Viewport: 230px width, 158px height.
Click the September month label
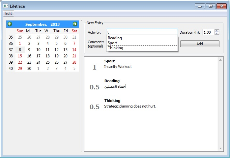pyautogui.click(x=36, y=24)
